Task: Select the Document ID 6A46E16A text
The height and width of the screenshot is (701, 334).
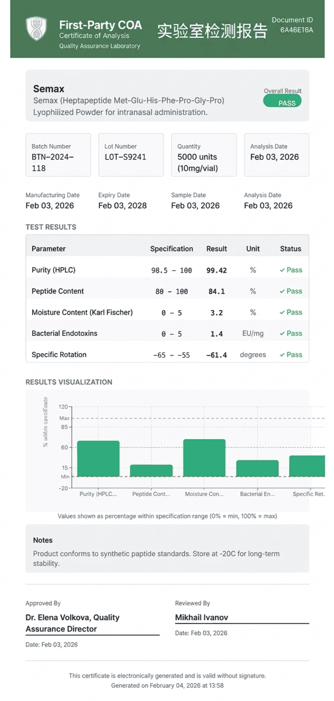Action: point(297,30)
